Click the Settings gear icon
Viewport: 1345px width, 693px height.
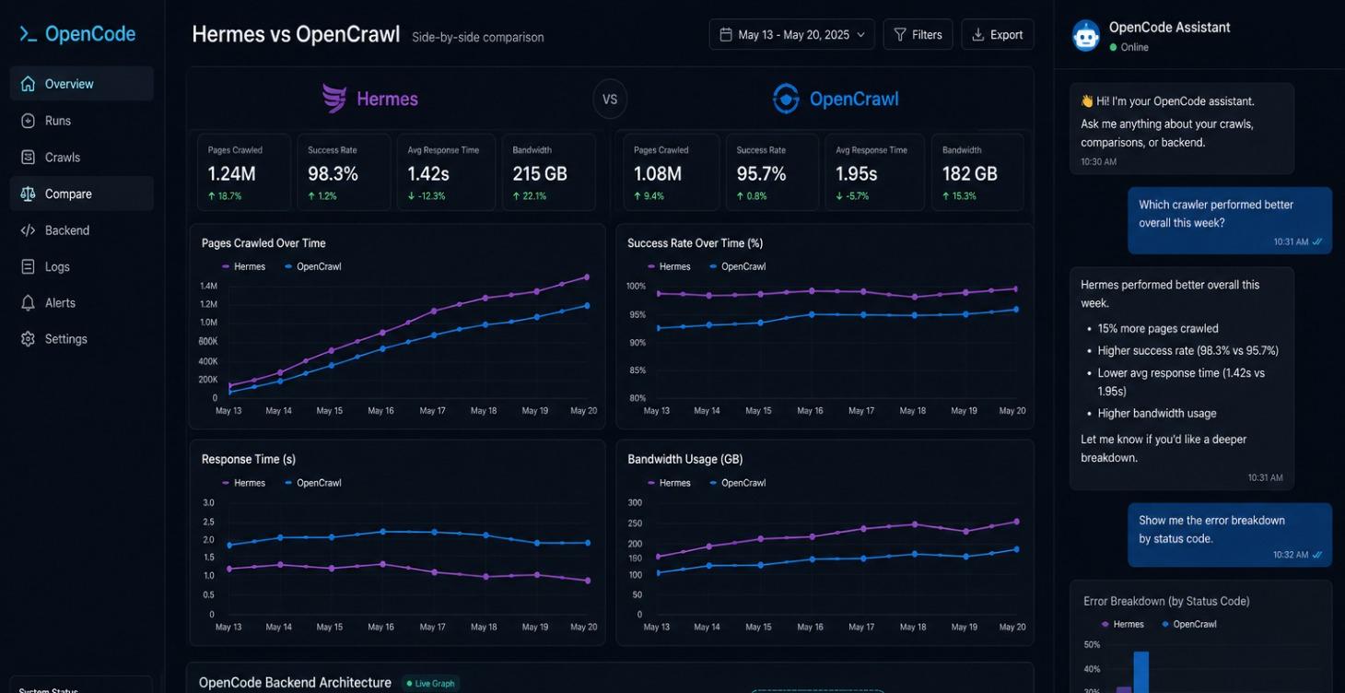tap(28, 339)
